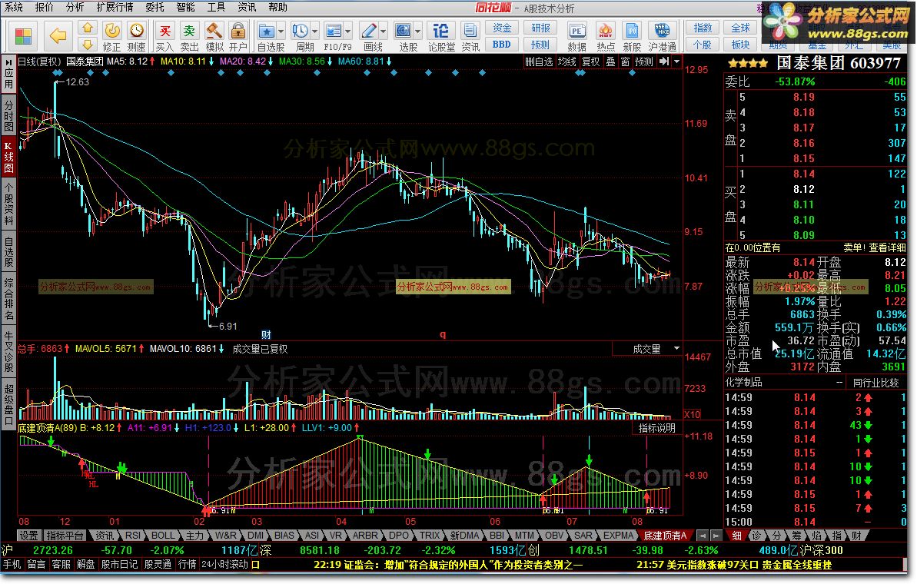Image resolution: width=917 pixels, height=584 pixels.
Task: Click the up arrow toolbar icon
Action: [x=87, y=28]
